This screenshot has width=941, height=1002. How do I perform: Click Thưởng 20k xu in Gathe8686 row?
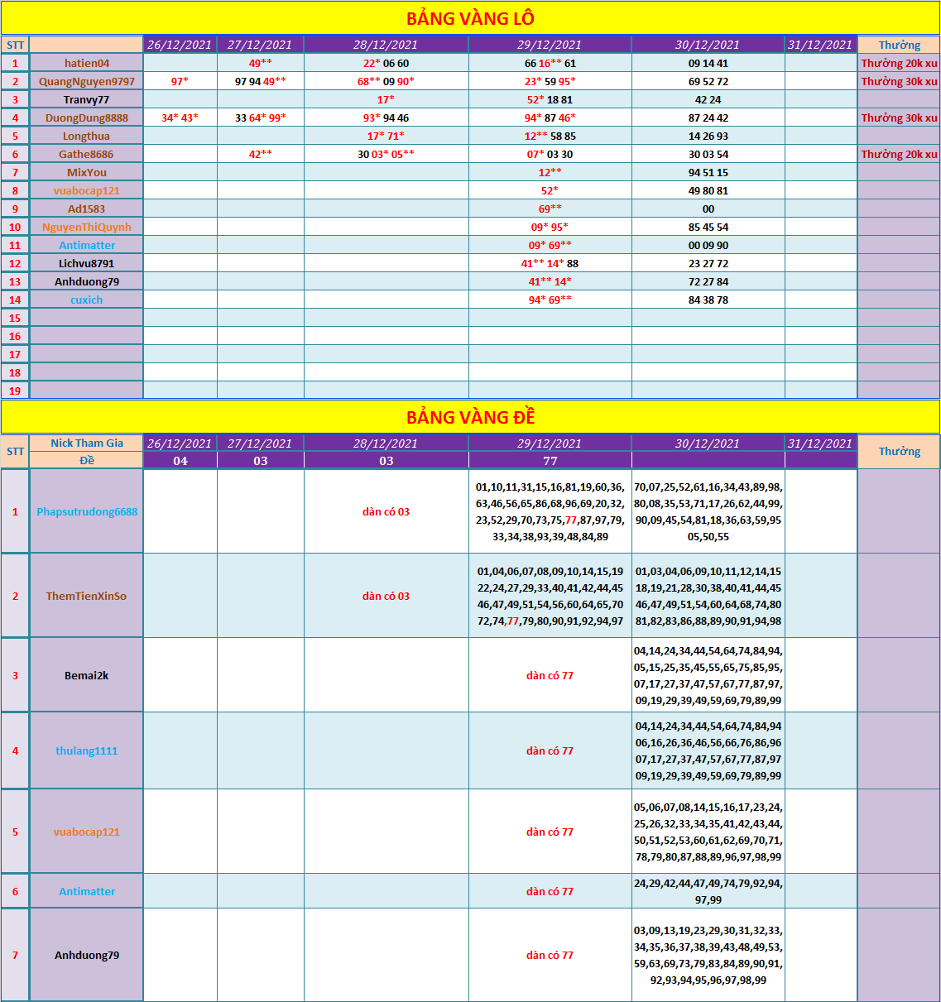(x=899, y=154)
